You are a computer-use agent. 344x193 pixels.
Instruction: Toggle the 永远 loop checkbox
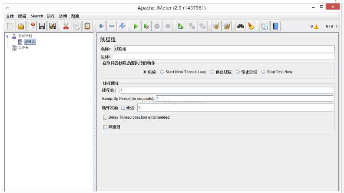click(123, 108)
